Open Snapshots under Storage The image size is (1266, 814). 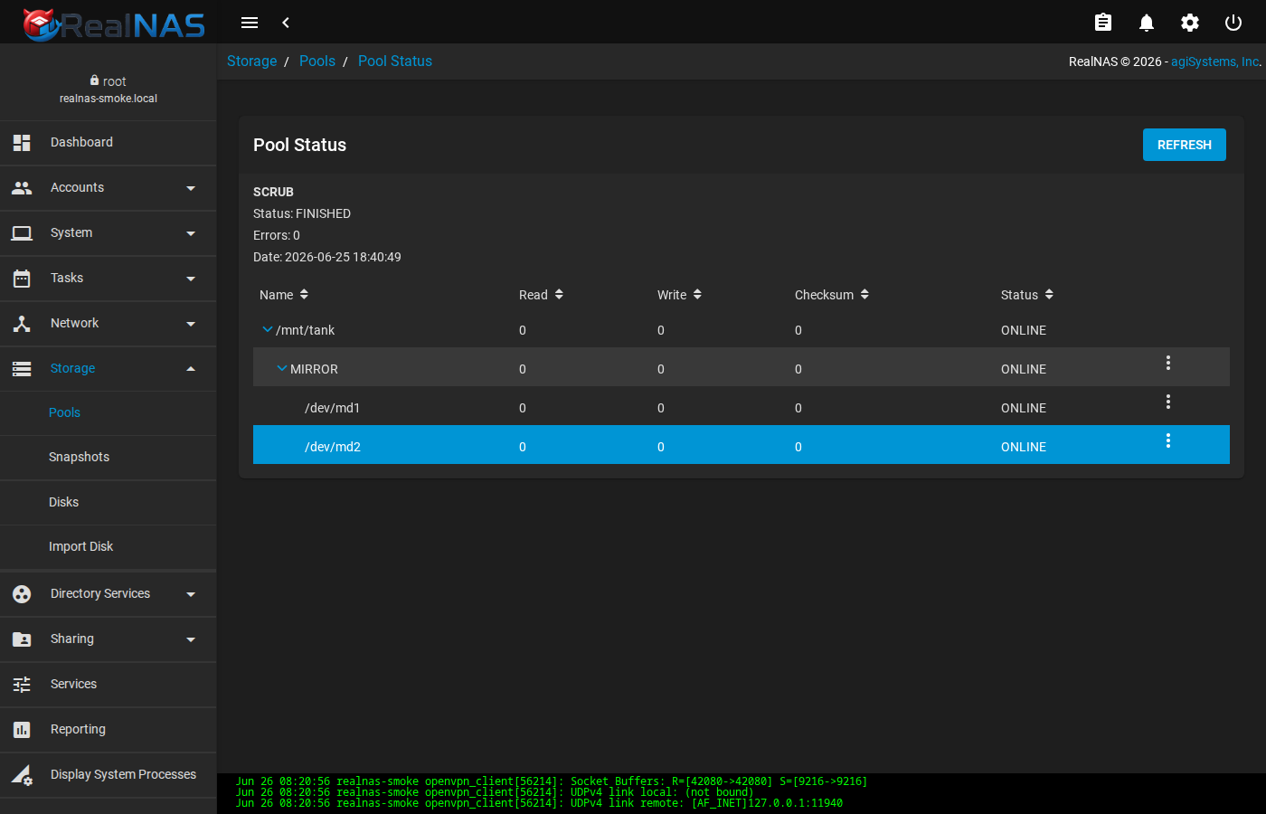pyautogui.click(x=109, y=458)
